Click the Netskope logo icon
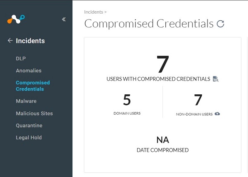 click(16, 19)
